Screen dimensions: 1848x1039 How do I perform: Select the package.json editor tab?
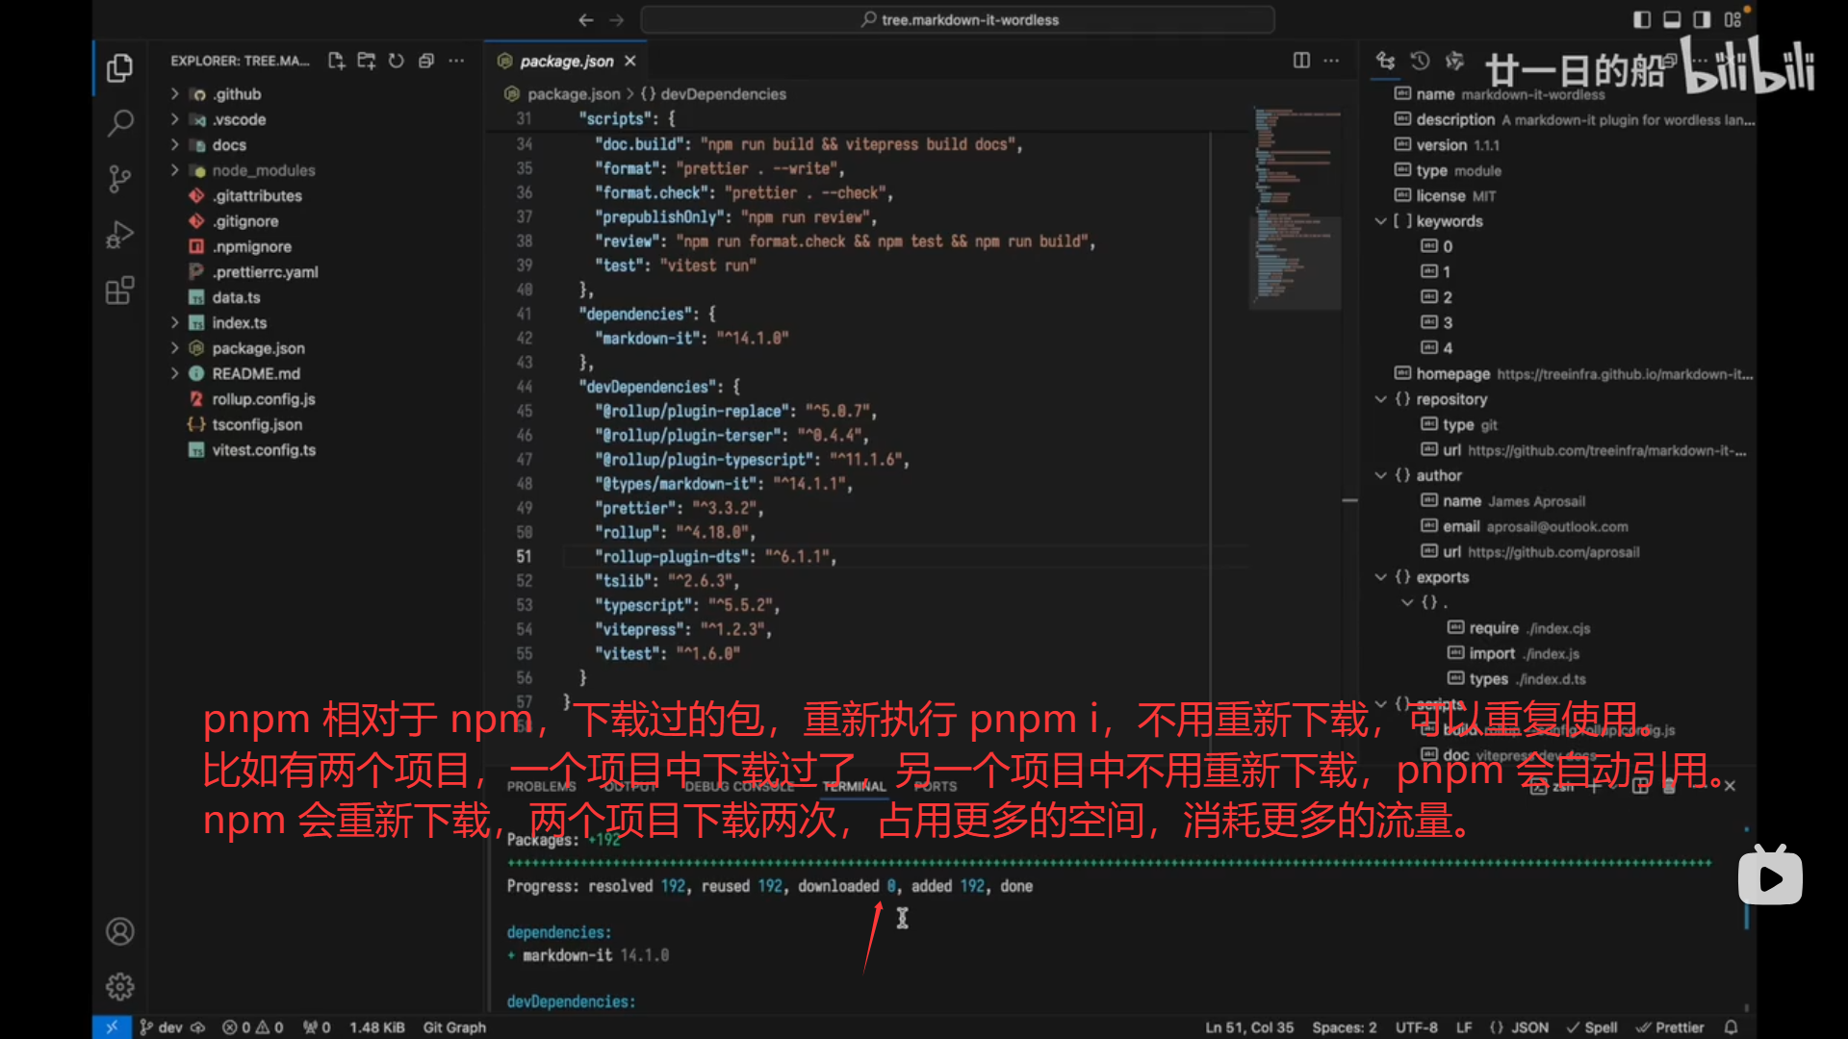point(566,61)
